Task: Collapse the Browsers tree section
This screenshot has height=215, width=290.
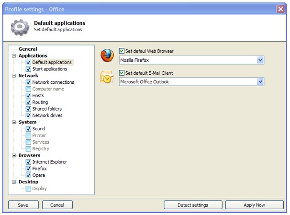Action: click(x=14, y=156)
